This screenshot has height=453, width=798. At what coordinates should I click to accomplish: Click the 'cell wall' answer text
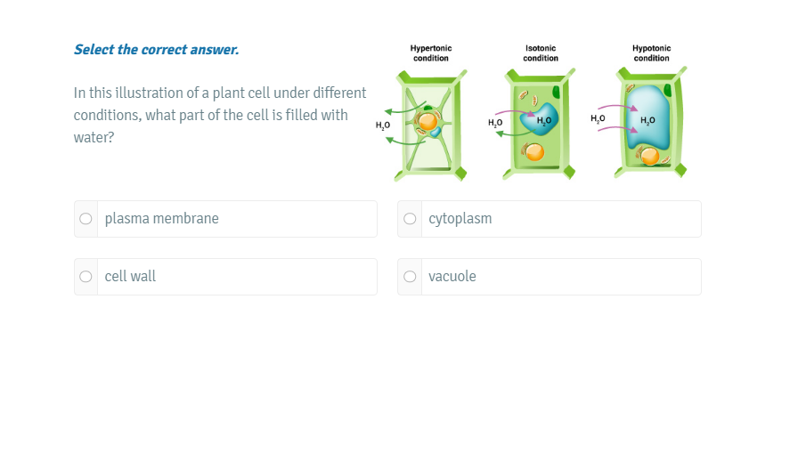[130, 277]
